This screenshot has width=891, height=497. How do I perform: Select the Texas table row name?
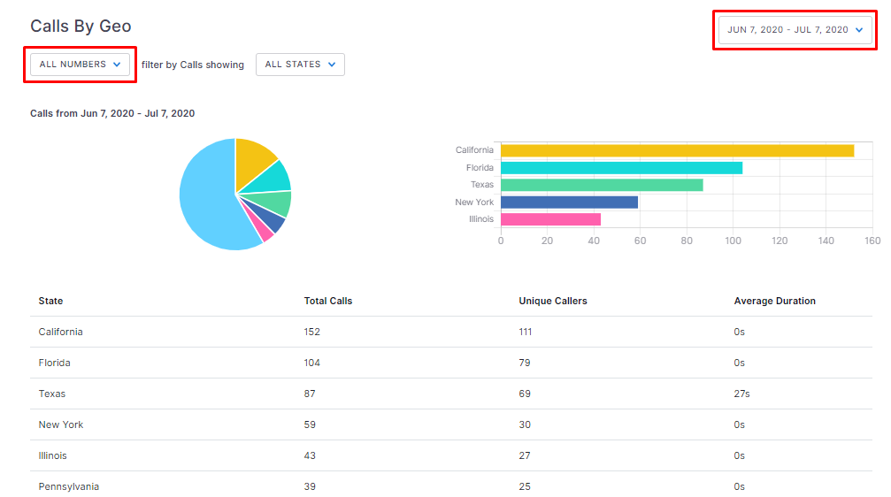pyautogui.click(x=51, y=394)
